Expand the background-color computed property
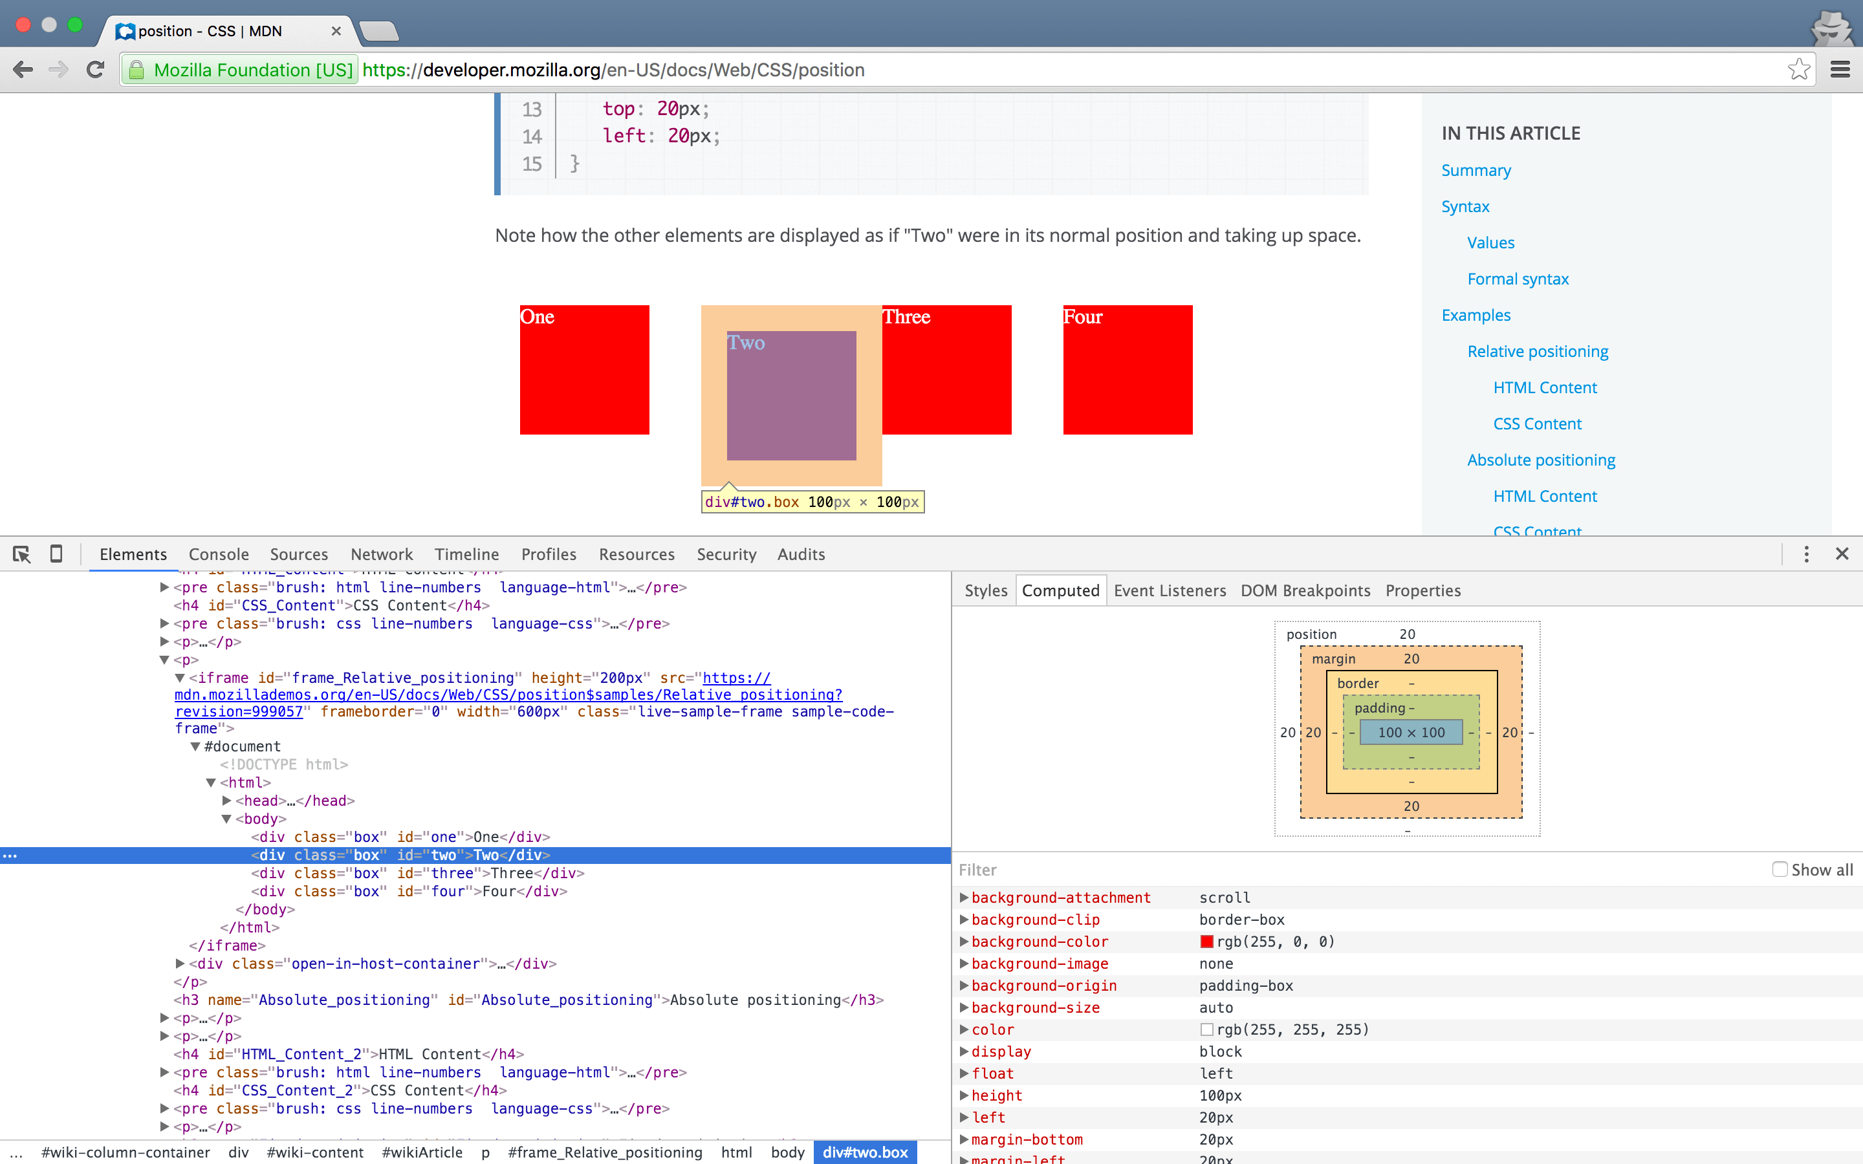The width and height of the screenshot is (1863, 1164). 963,942
